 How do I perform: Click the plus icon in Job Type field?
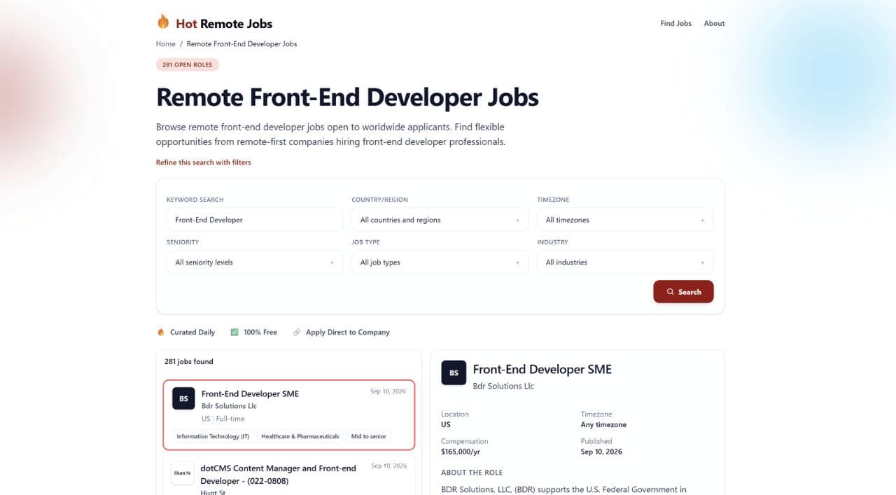point(517,263)
